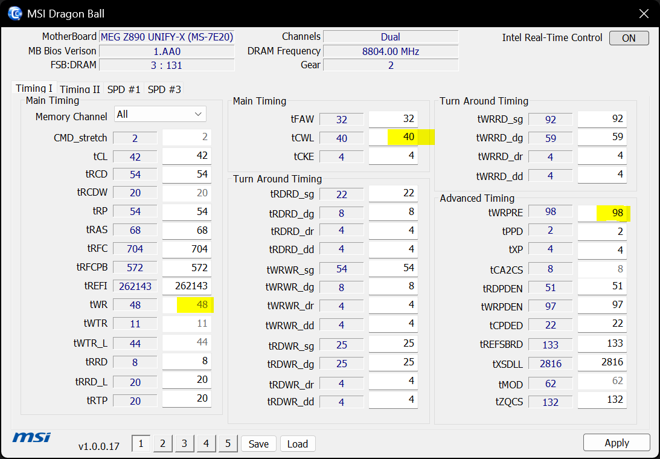This screenshot has width=660, height=459.
Task: Click the Load button
Action: pyautogui.click(x=298, y=444)
